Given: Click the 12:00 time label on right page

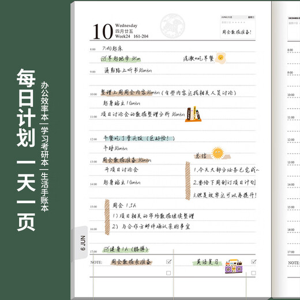Looking at the screenshot, I should [291, 140].
